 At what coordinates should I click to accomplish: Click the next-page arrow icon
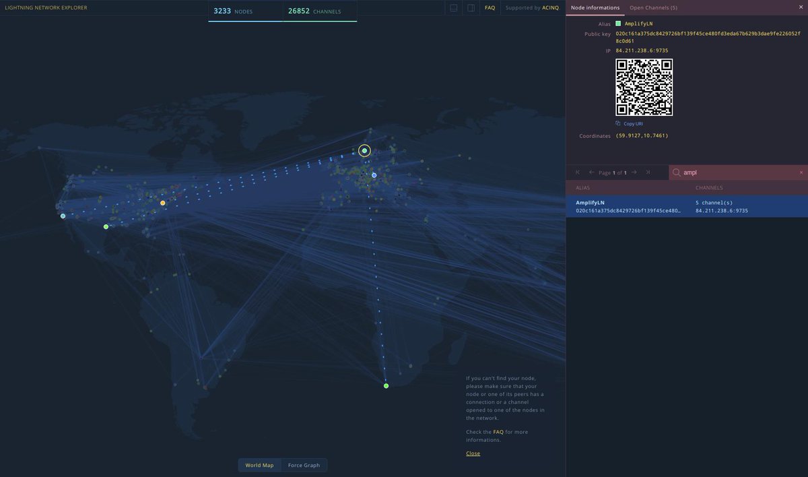click(x=634, y=172)
